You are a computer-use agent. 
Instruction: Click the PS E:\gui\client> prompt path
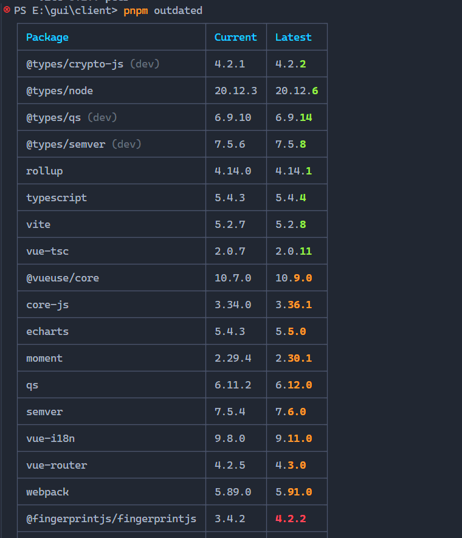click(65, 11)
